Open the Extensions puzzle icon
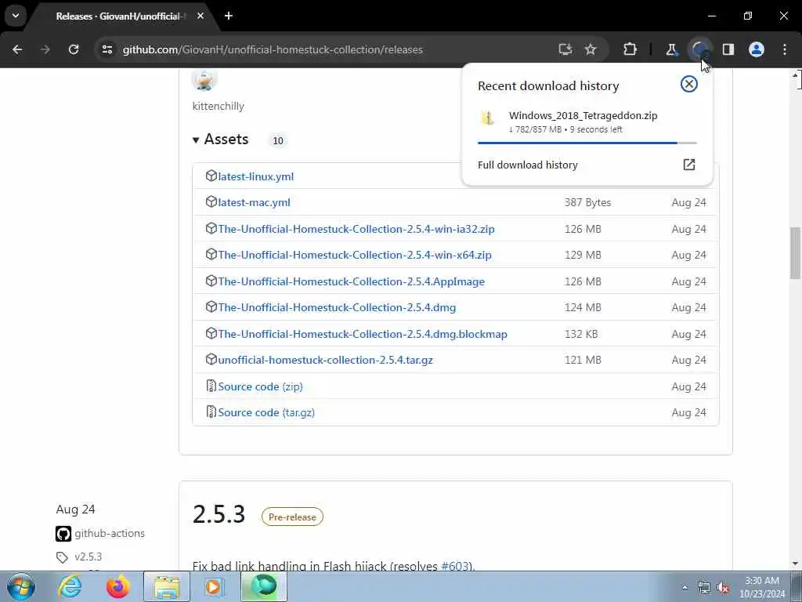This screenshot has height=602, width=802. click(x=630, y=49)
